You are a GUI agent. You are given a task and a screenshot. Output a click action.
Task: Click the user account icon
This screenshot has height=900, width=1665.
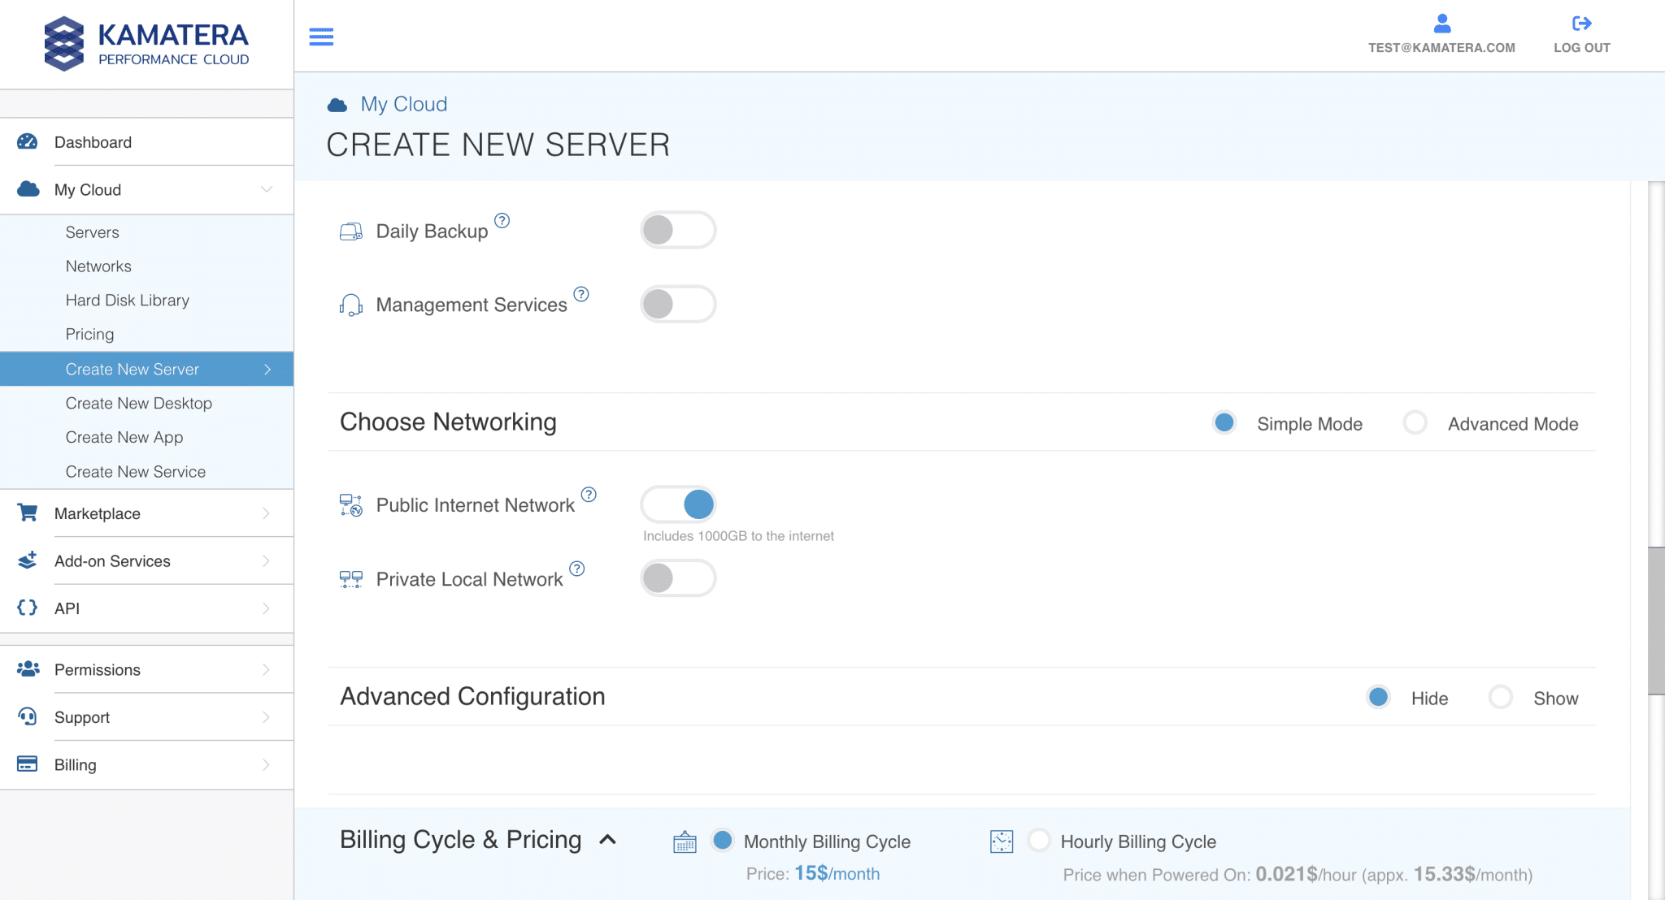point(1441,23)
